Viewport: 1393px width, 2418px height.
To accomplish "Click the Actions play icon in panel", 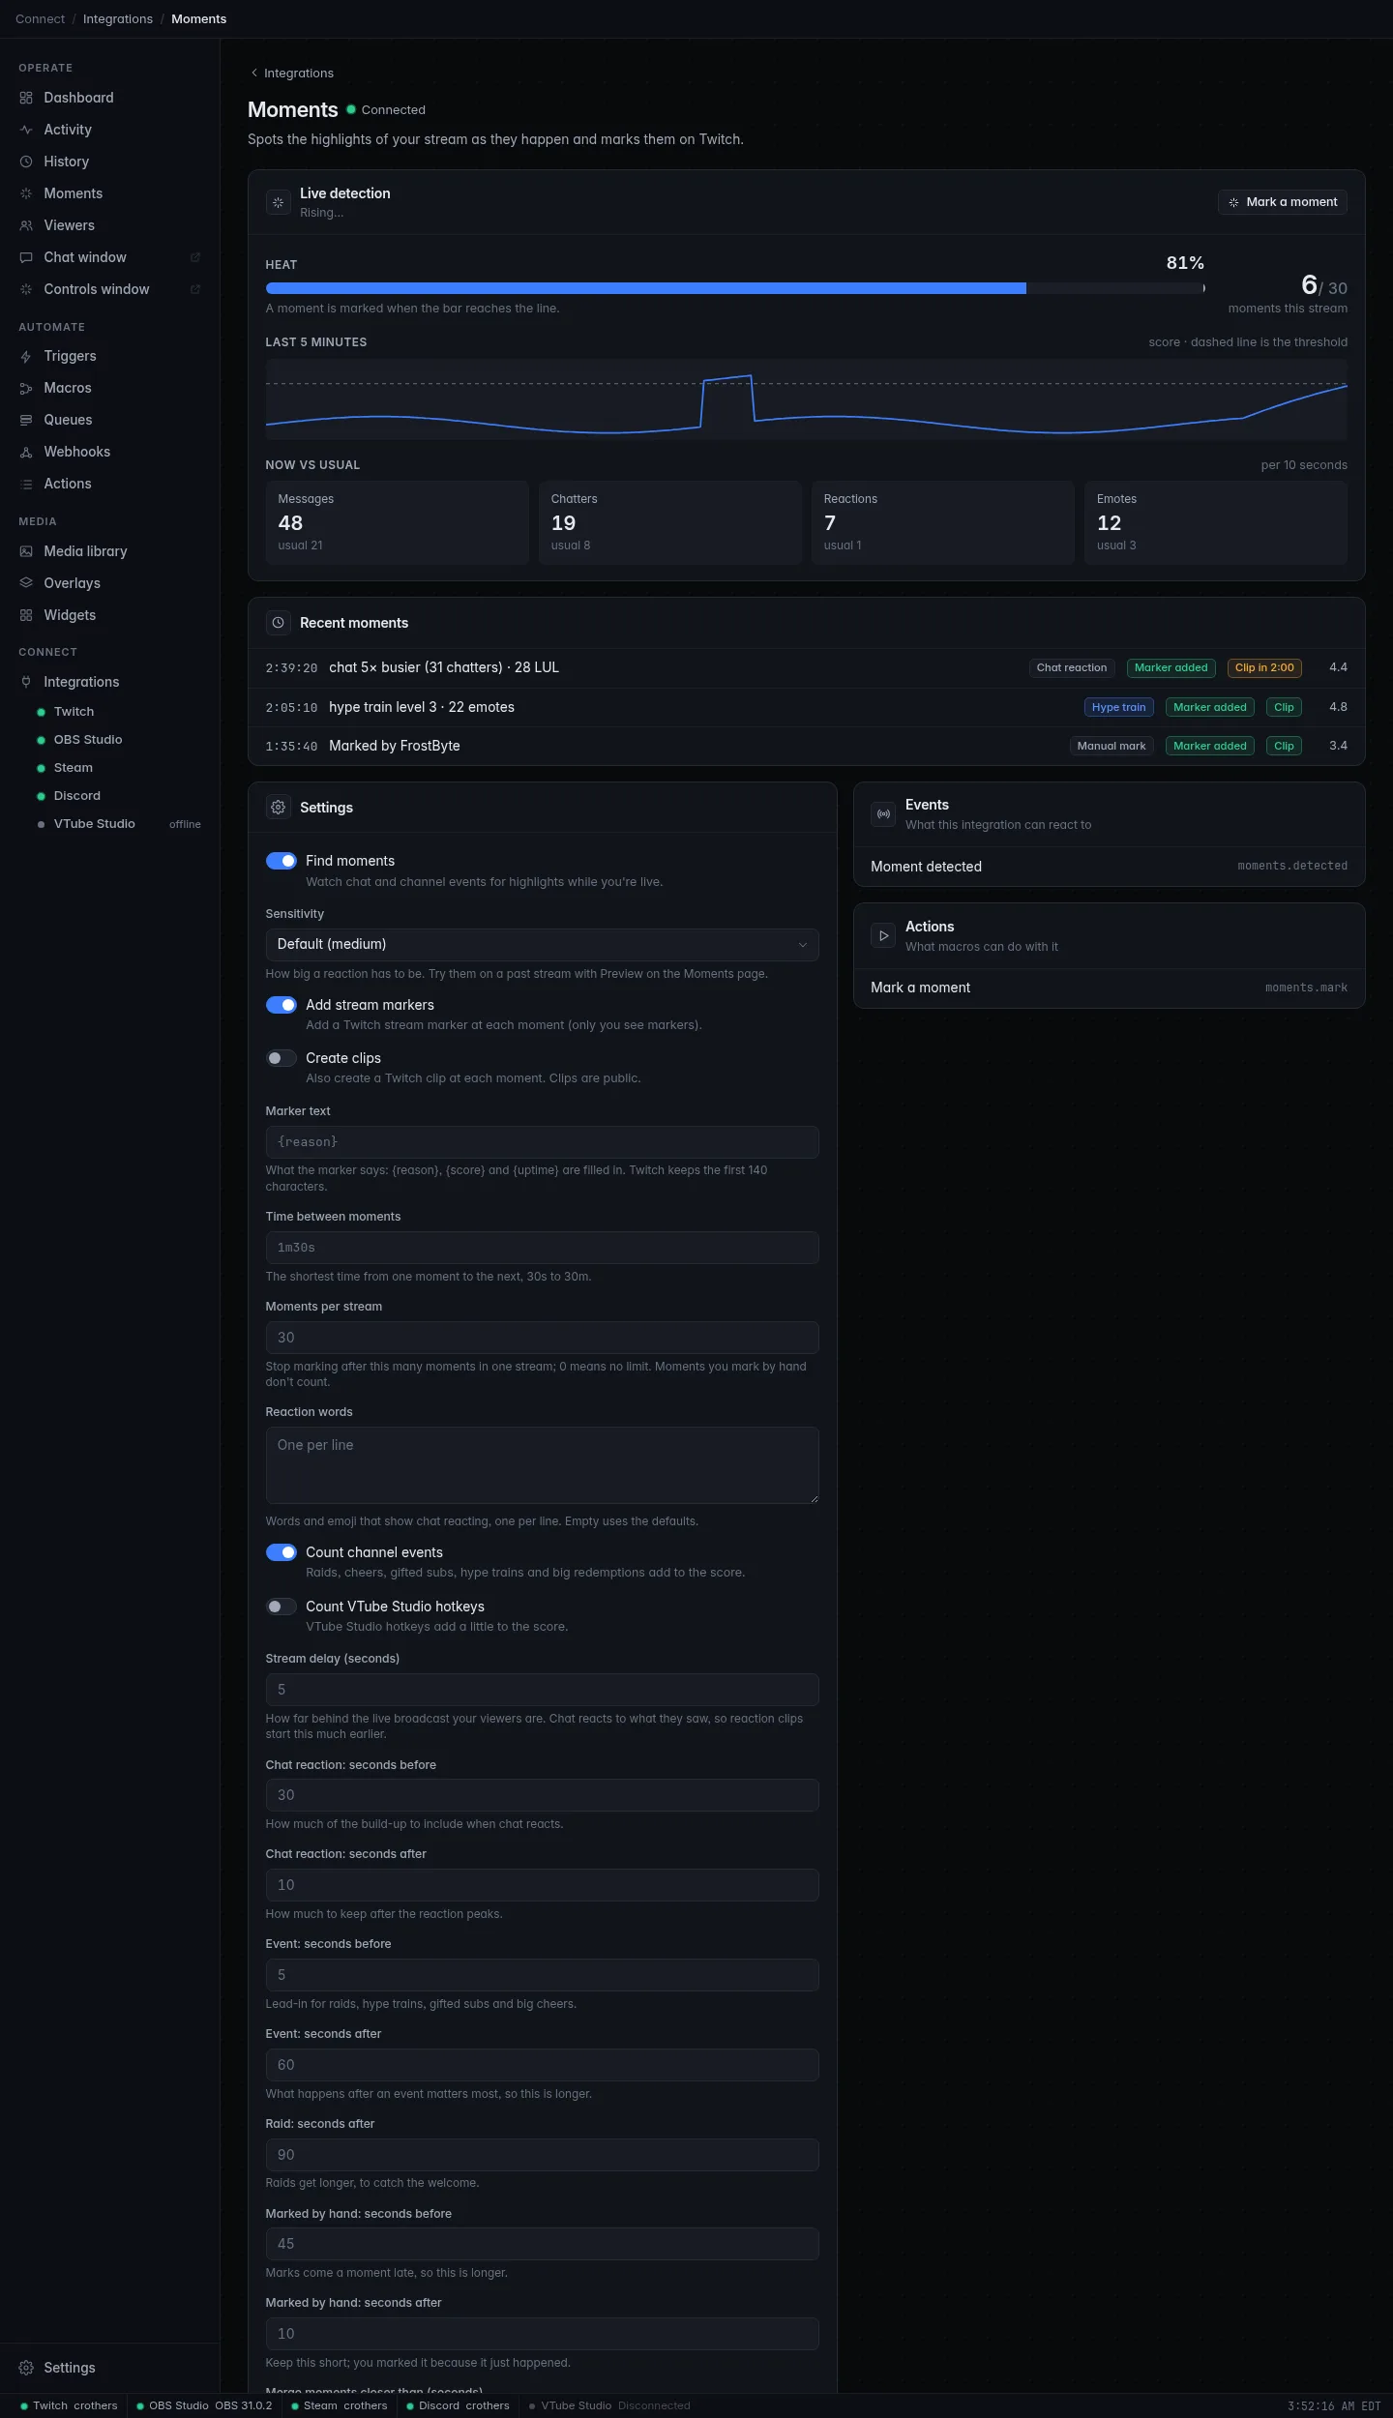I will 883,936.
